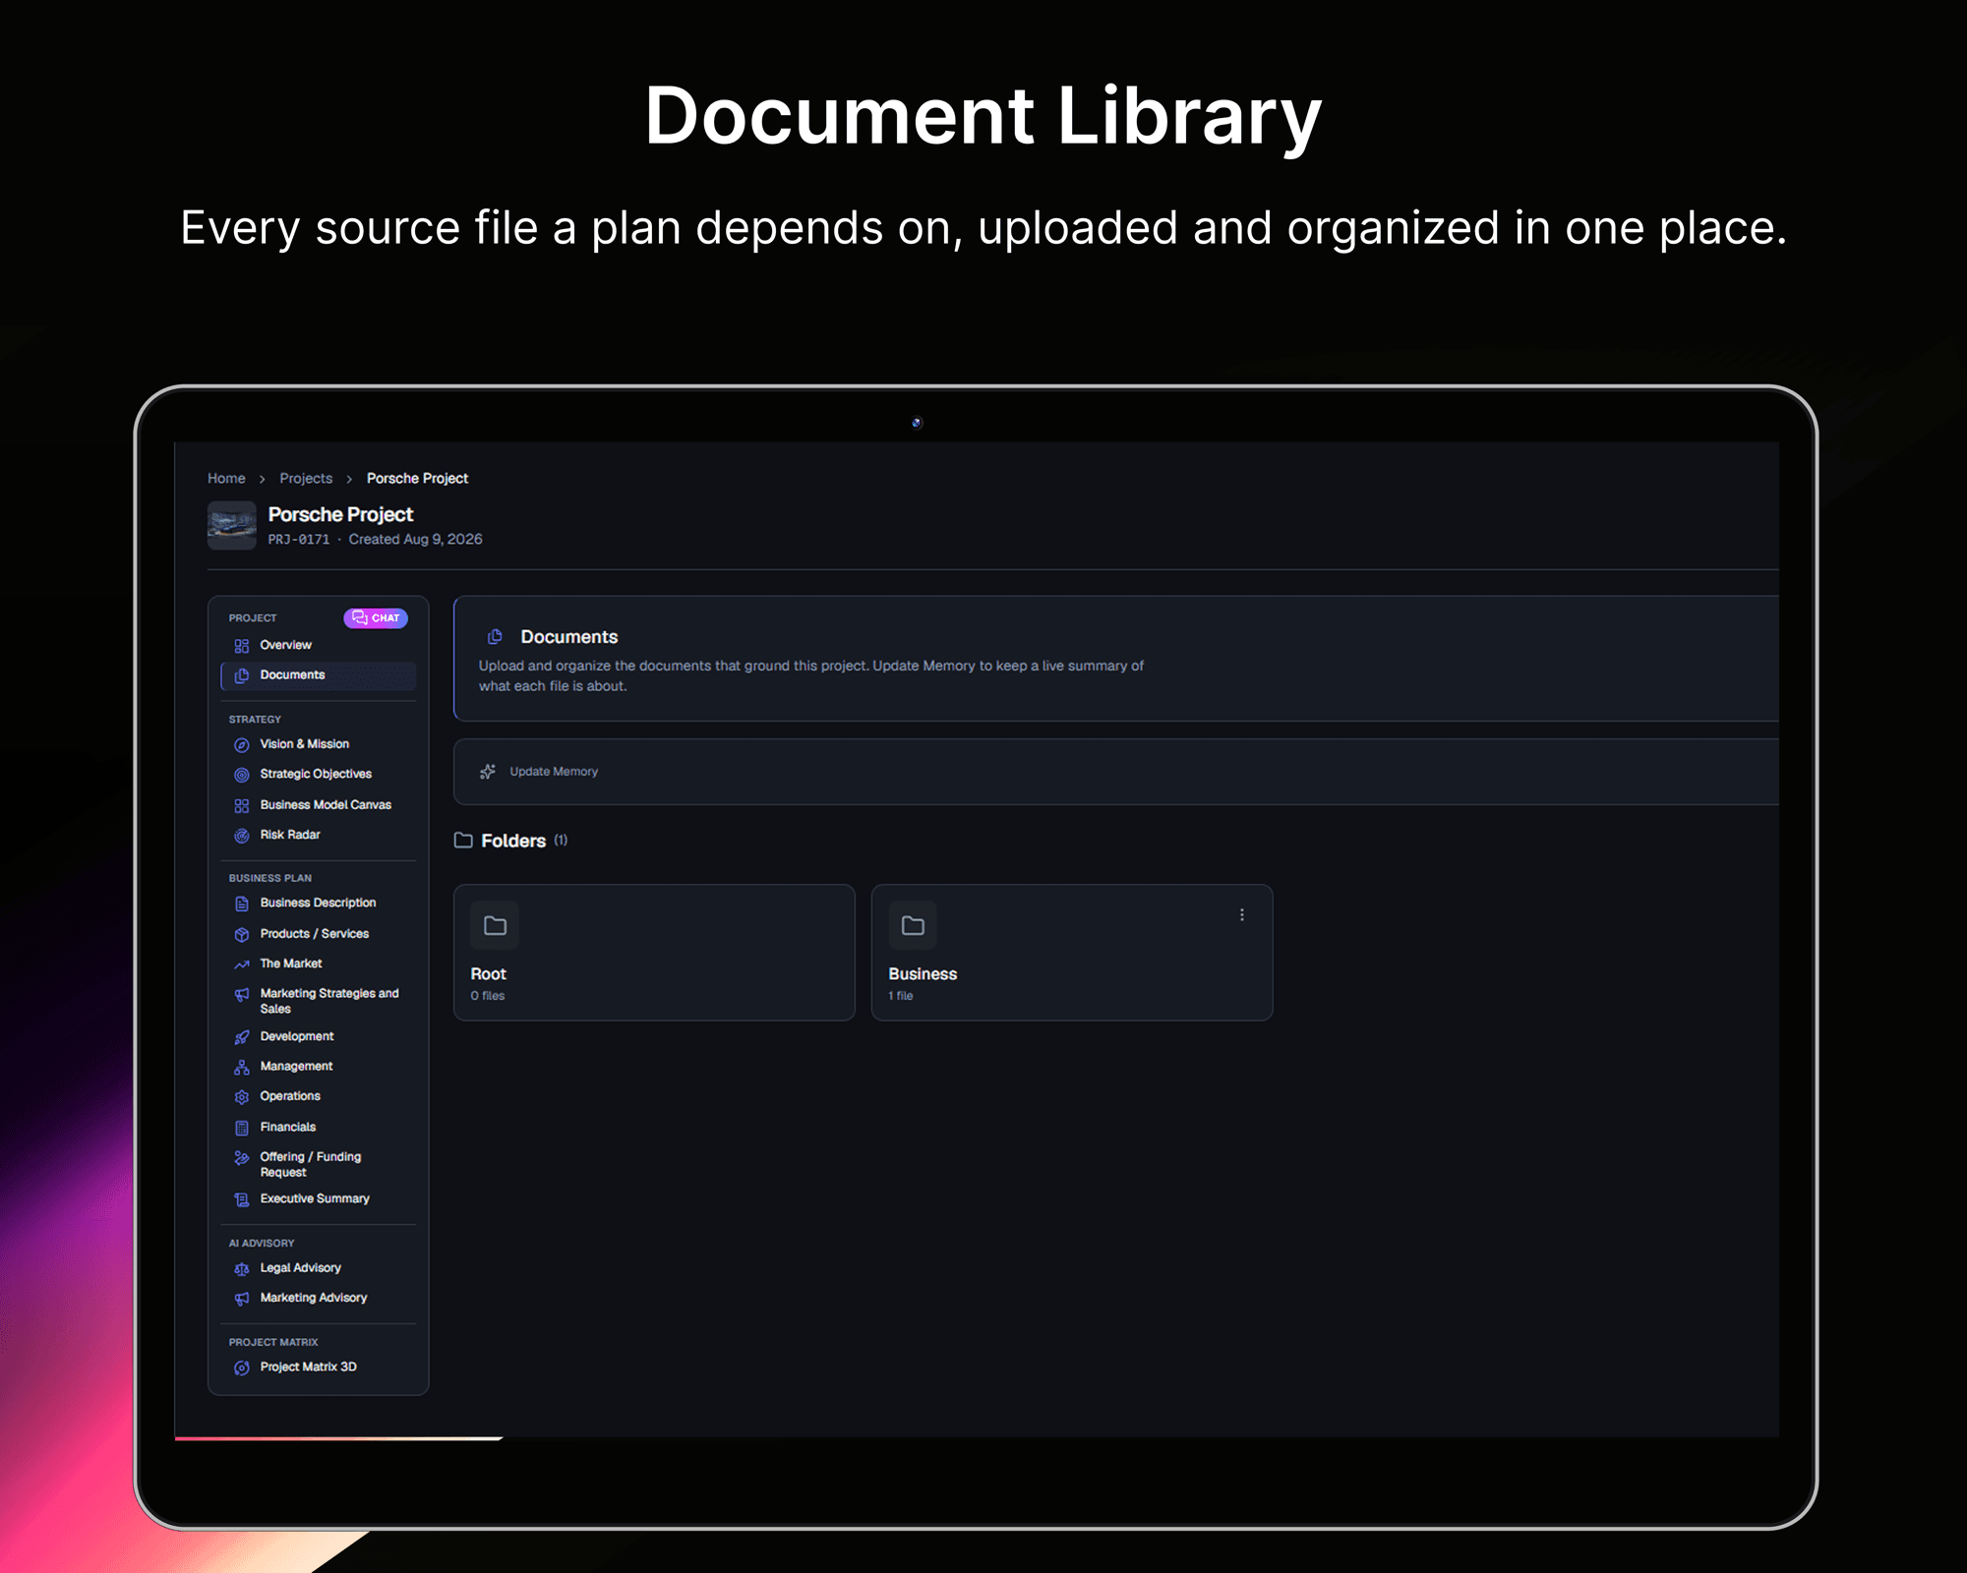Click the "0 files" label on Root
This screenshot has width=1967, height=1573.
point(488,996)
